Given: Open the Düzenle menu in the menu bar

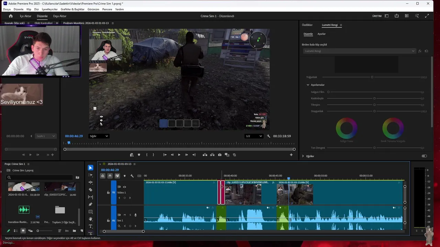Looking at the screenshot, I should click(19, 9).
